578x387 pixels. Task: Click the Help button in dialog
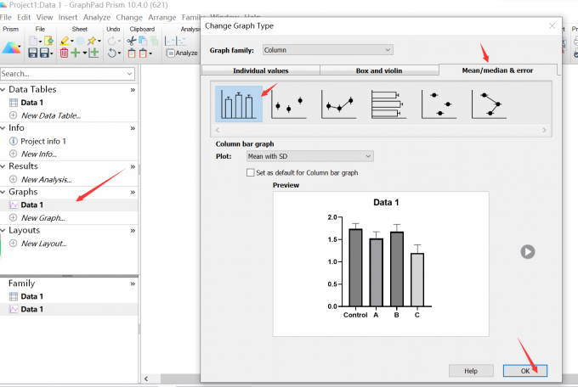471,371
